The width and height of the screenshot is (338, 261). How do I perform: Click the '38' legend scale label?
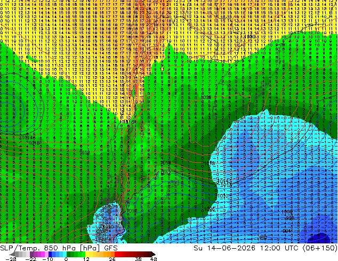tap(139, 259)
